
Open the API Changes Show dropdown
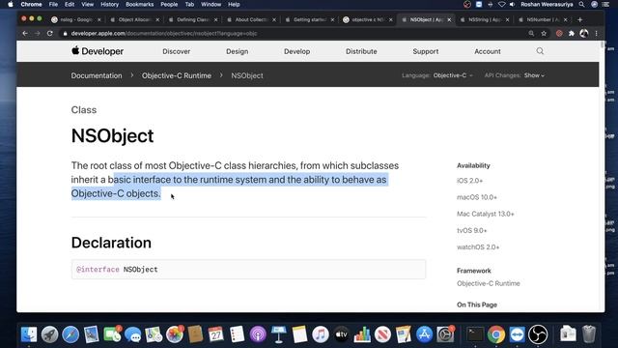[x=534, y=75]
